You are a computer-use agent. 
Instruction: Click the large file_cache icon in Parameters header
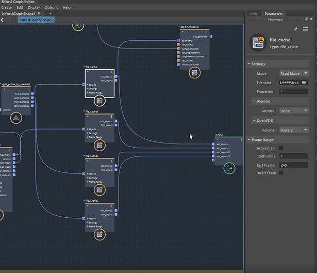click(258, 42)
